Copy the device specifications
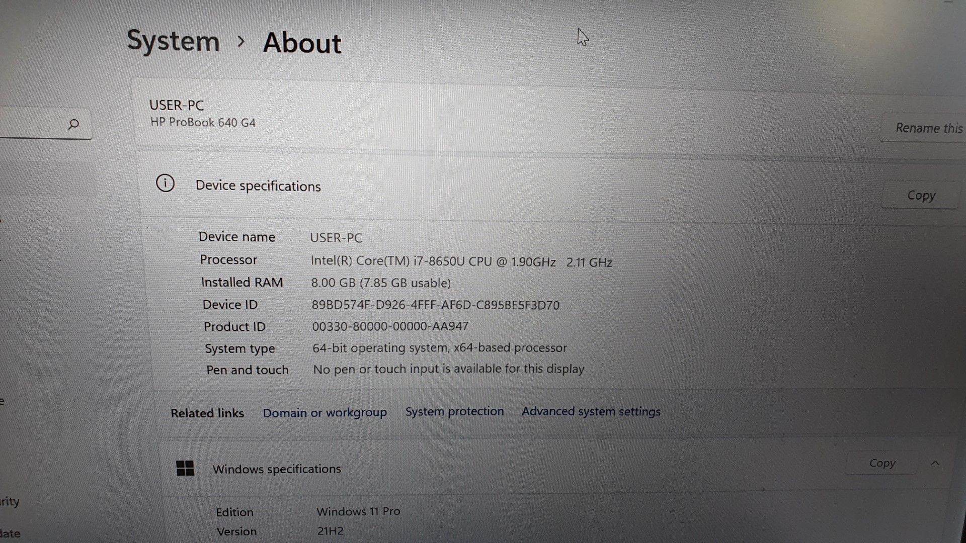Image resolution: width=966 pixels, height=543 pixels. 921,196
